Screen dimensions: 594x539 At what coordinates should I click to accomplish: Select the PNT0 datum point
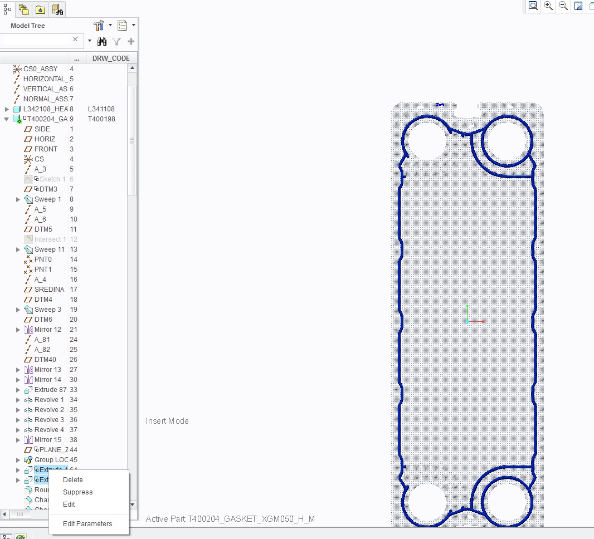(x=43, y=259)
